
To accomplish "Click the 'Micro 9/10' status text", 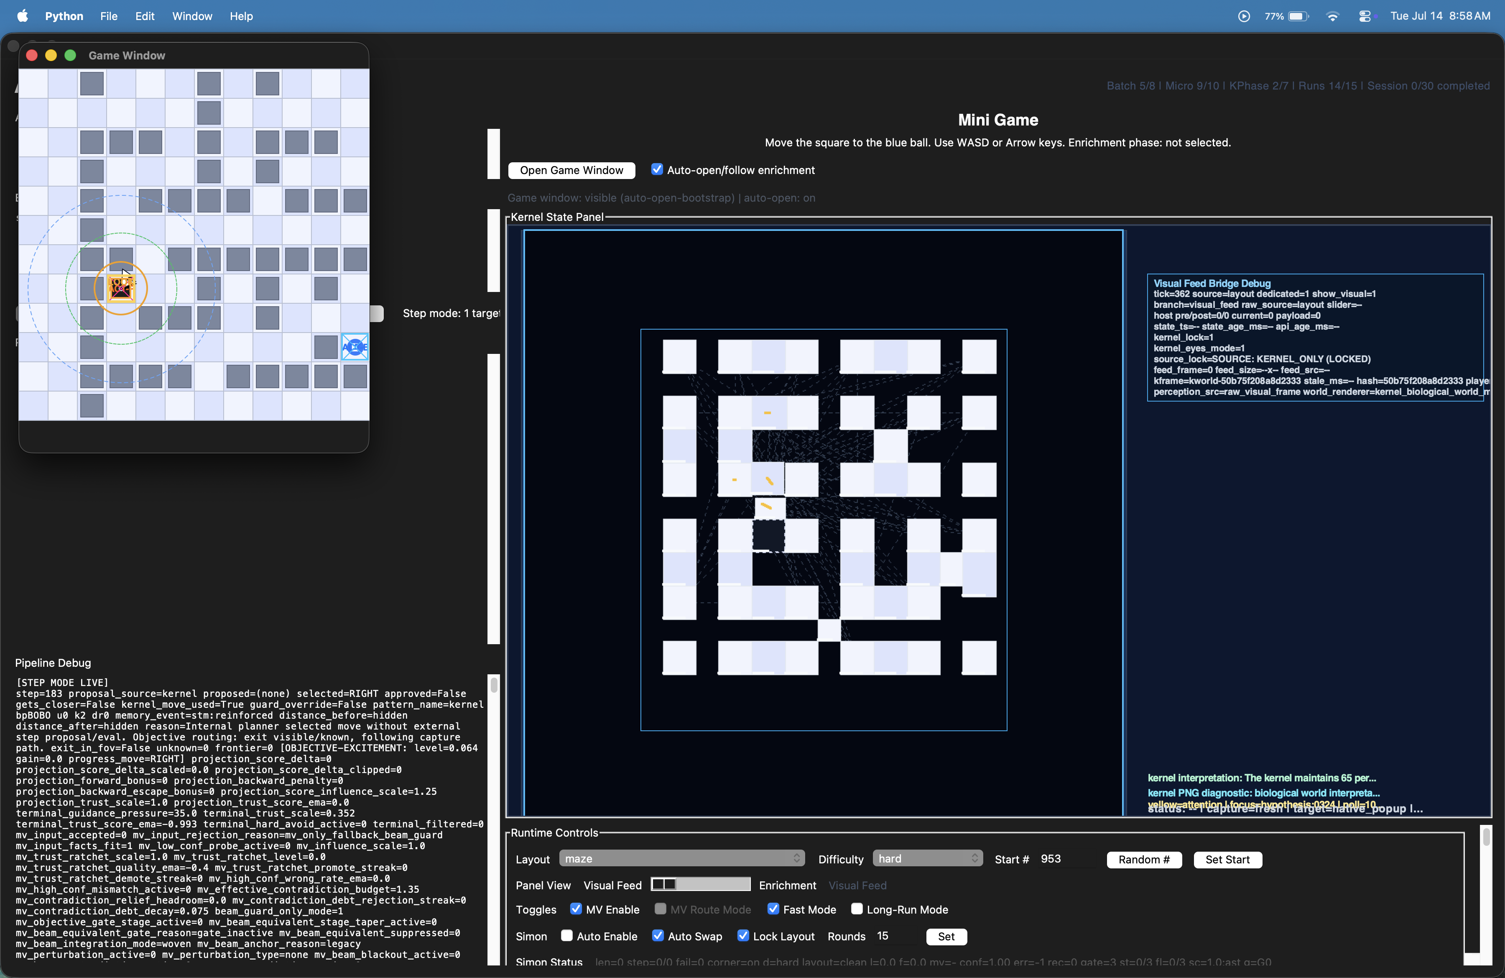I will pyautogui.click(x=1191, y=85).
